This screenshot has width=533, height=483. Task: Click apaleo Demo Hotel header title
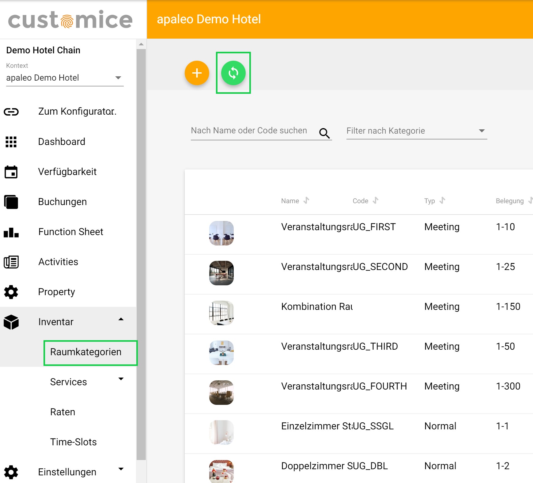click(x=209, y=19)
